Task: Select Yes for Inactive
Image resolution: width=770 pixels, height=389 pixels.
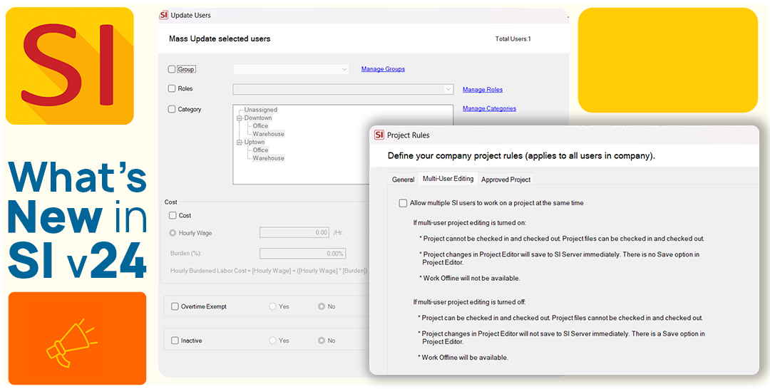Action: point(272,341)
